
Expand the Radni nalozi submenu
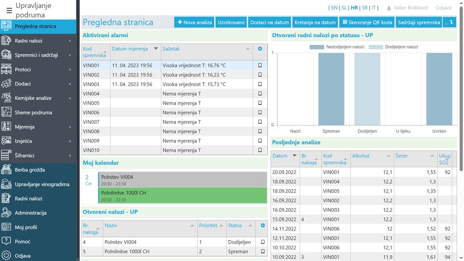70,41
